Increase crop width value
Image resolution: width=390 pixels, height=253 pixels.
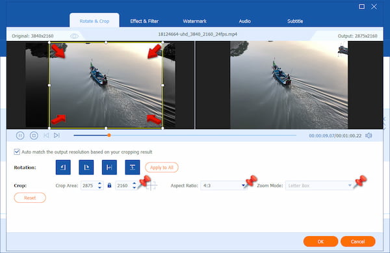tap(99, 183)
